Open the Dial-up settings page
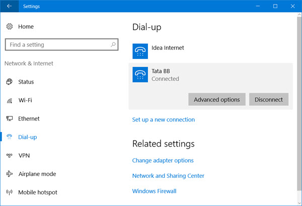Screen dimensions: 302x206 pyautogui.click(x=27, y=137)
